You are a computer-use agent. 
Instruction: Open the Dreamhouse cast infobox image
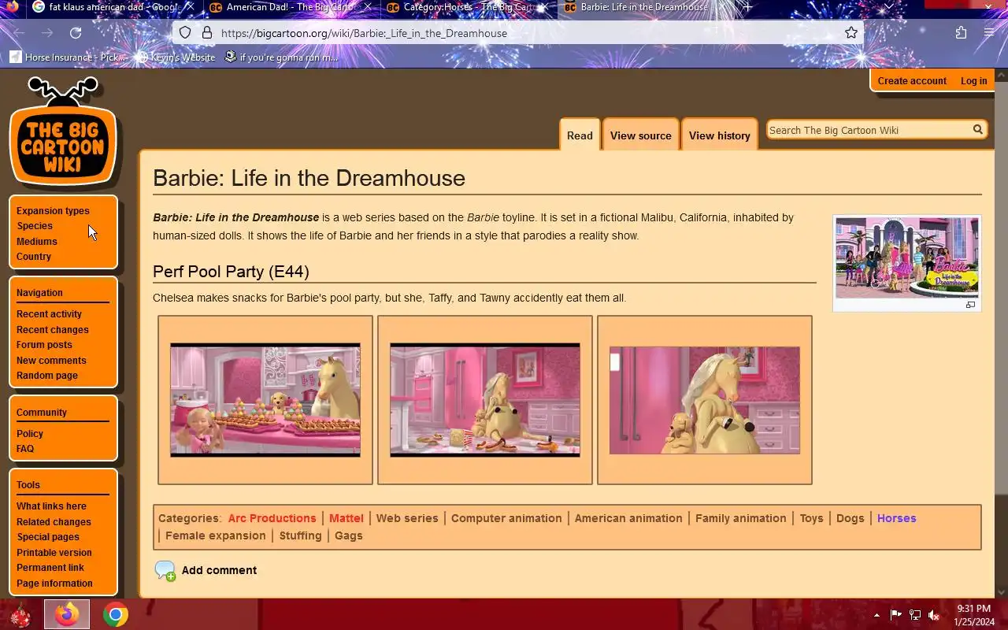[907, 258]
